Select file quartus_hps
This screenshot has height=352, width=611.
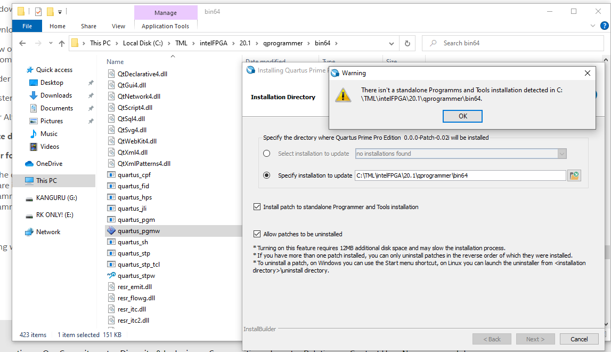point(134,197)
